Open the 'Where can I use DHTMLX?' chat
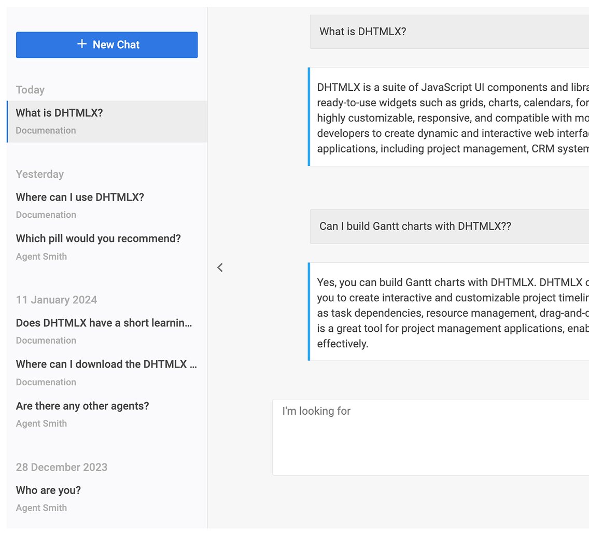 click(x=107, y=205)
